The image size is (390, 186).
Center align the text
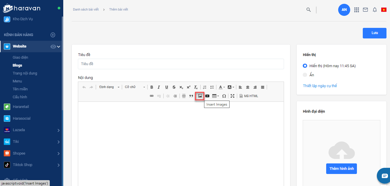point(248,87)
